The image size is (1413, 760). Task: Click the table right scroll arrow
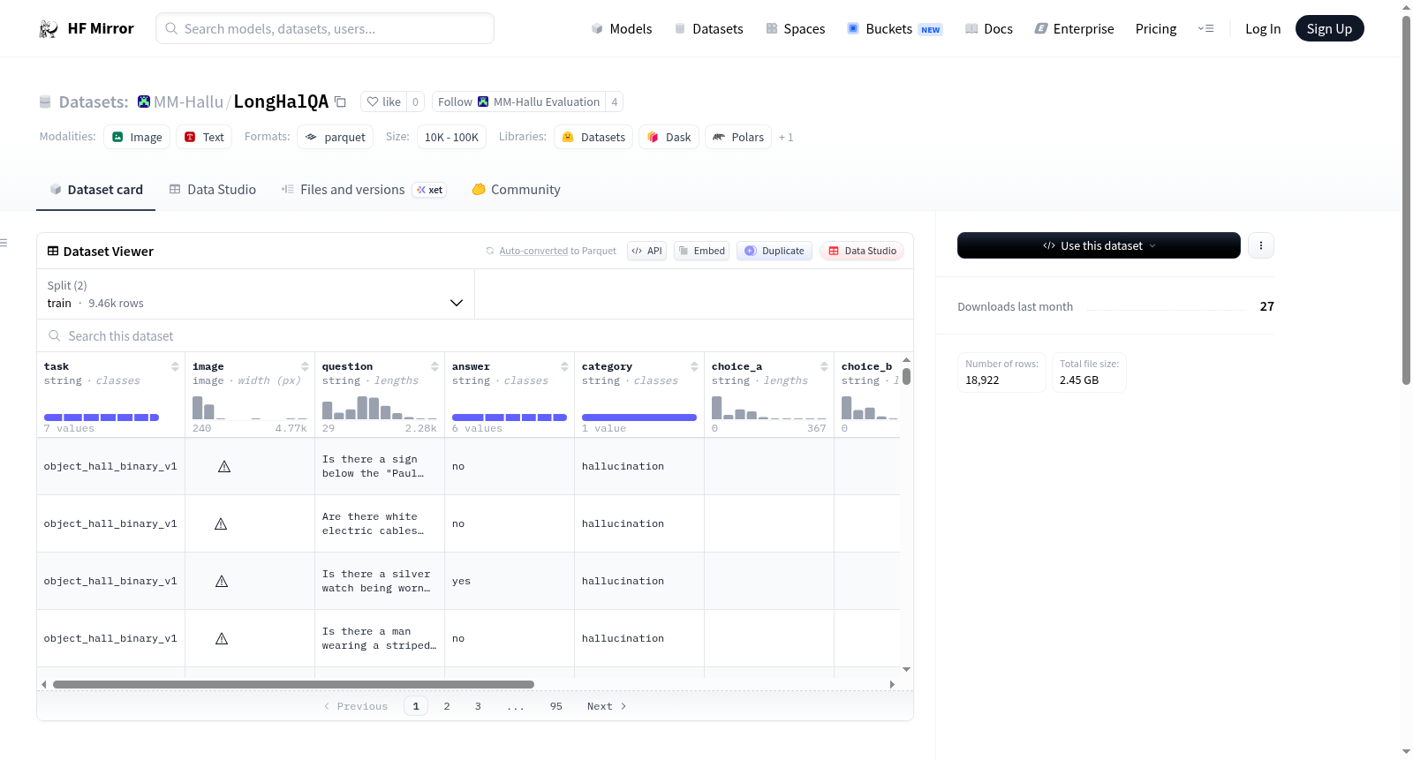892,684
